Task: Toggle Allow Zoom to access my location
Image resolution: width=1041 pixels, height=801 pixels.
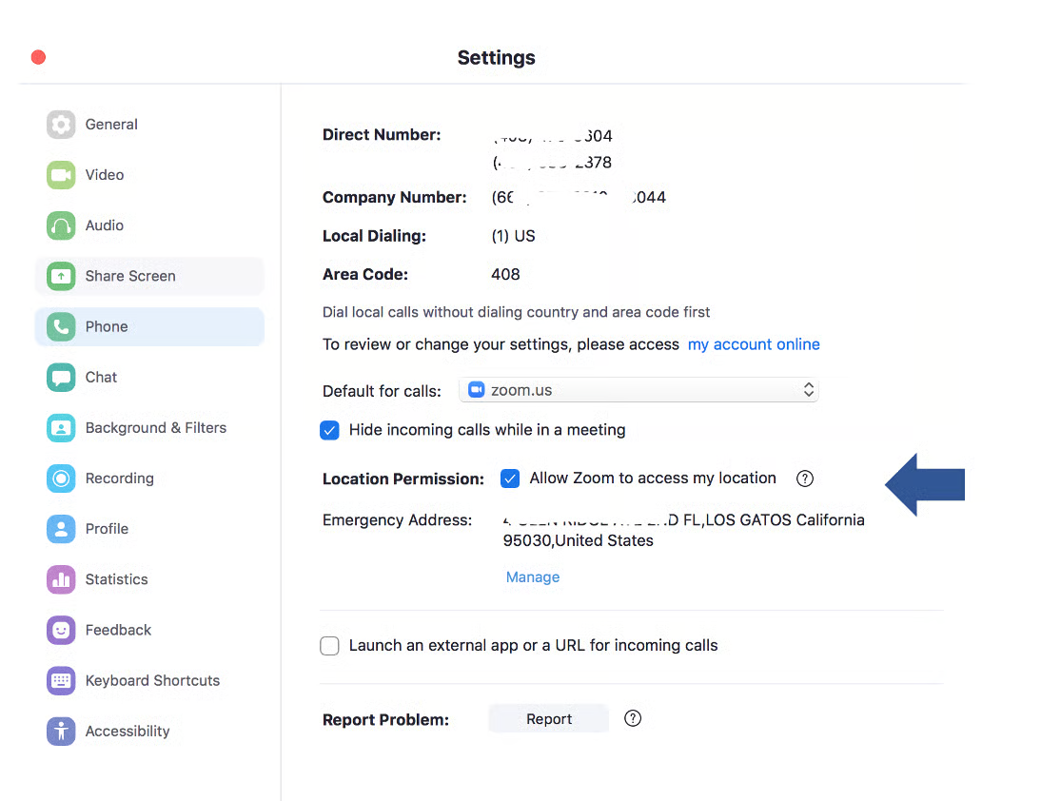Action: pyautogui.click(x=510, y=479)
